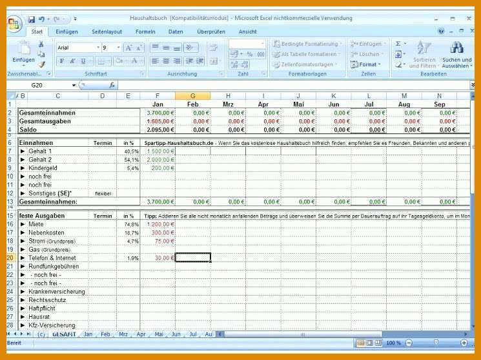Open the Arial font name dropdown

click(x=98, y=48)
